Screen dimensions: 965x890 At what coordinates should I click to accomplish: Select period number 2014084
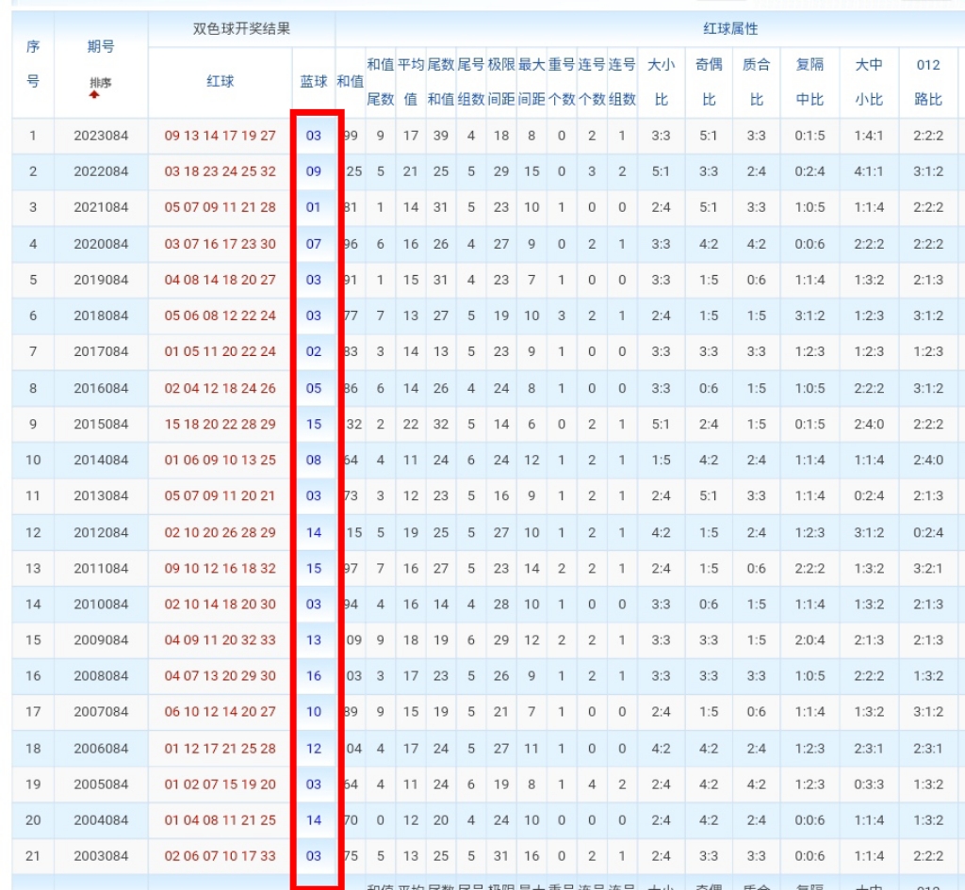pyautogui.click(x=101, y=460)
